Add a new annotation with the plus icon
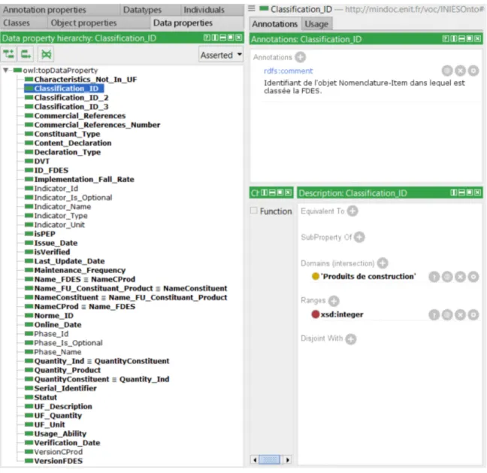Viewport: 487px width, 473px height. point(301,57)
